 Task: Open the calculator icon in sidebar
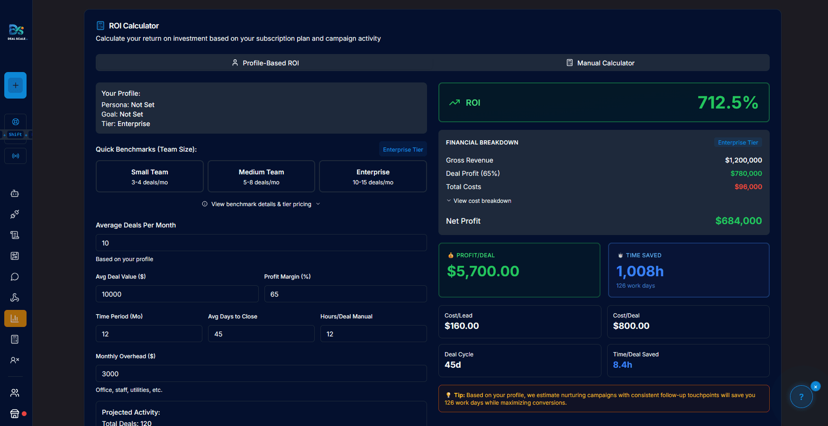point(15,339)
